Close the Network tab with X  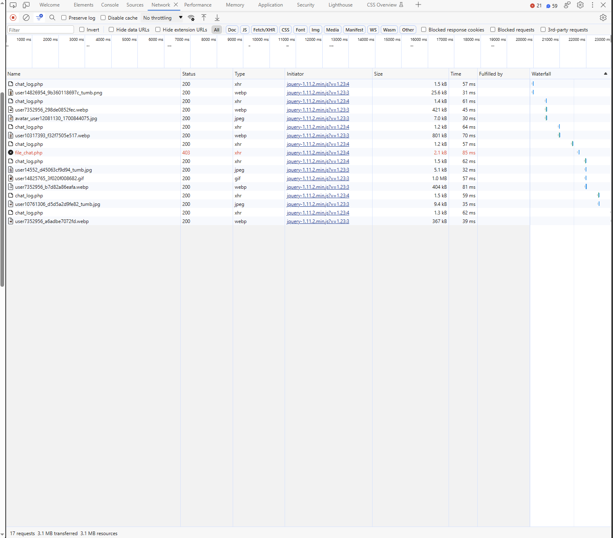(x=176, y=5)
